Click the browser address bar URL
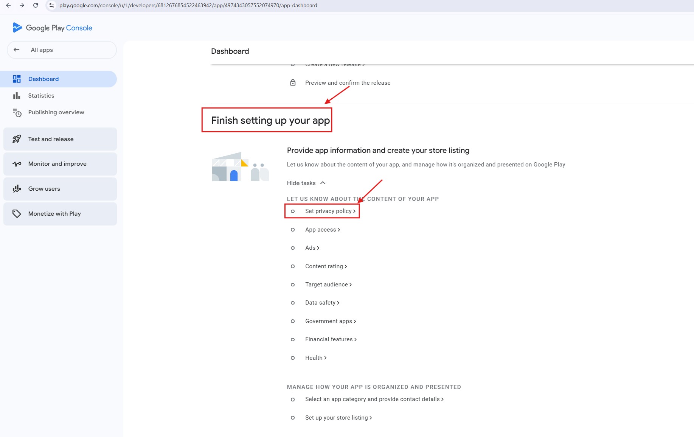Image resolution: width=694 pixels, height=437 pixels. (x=188, y=5)
